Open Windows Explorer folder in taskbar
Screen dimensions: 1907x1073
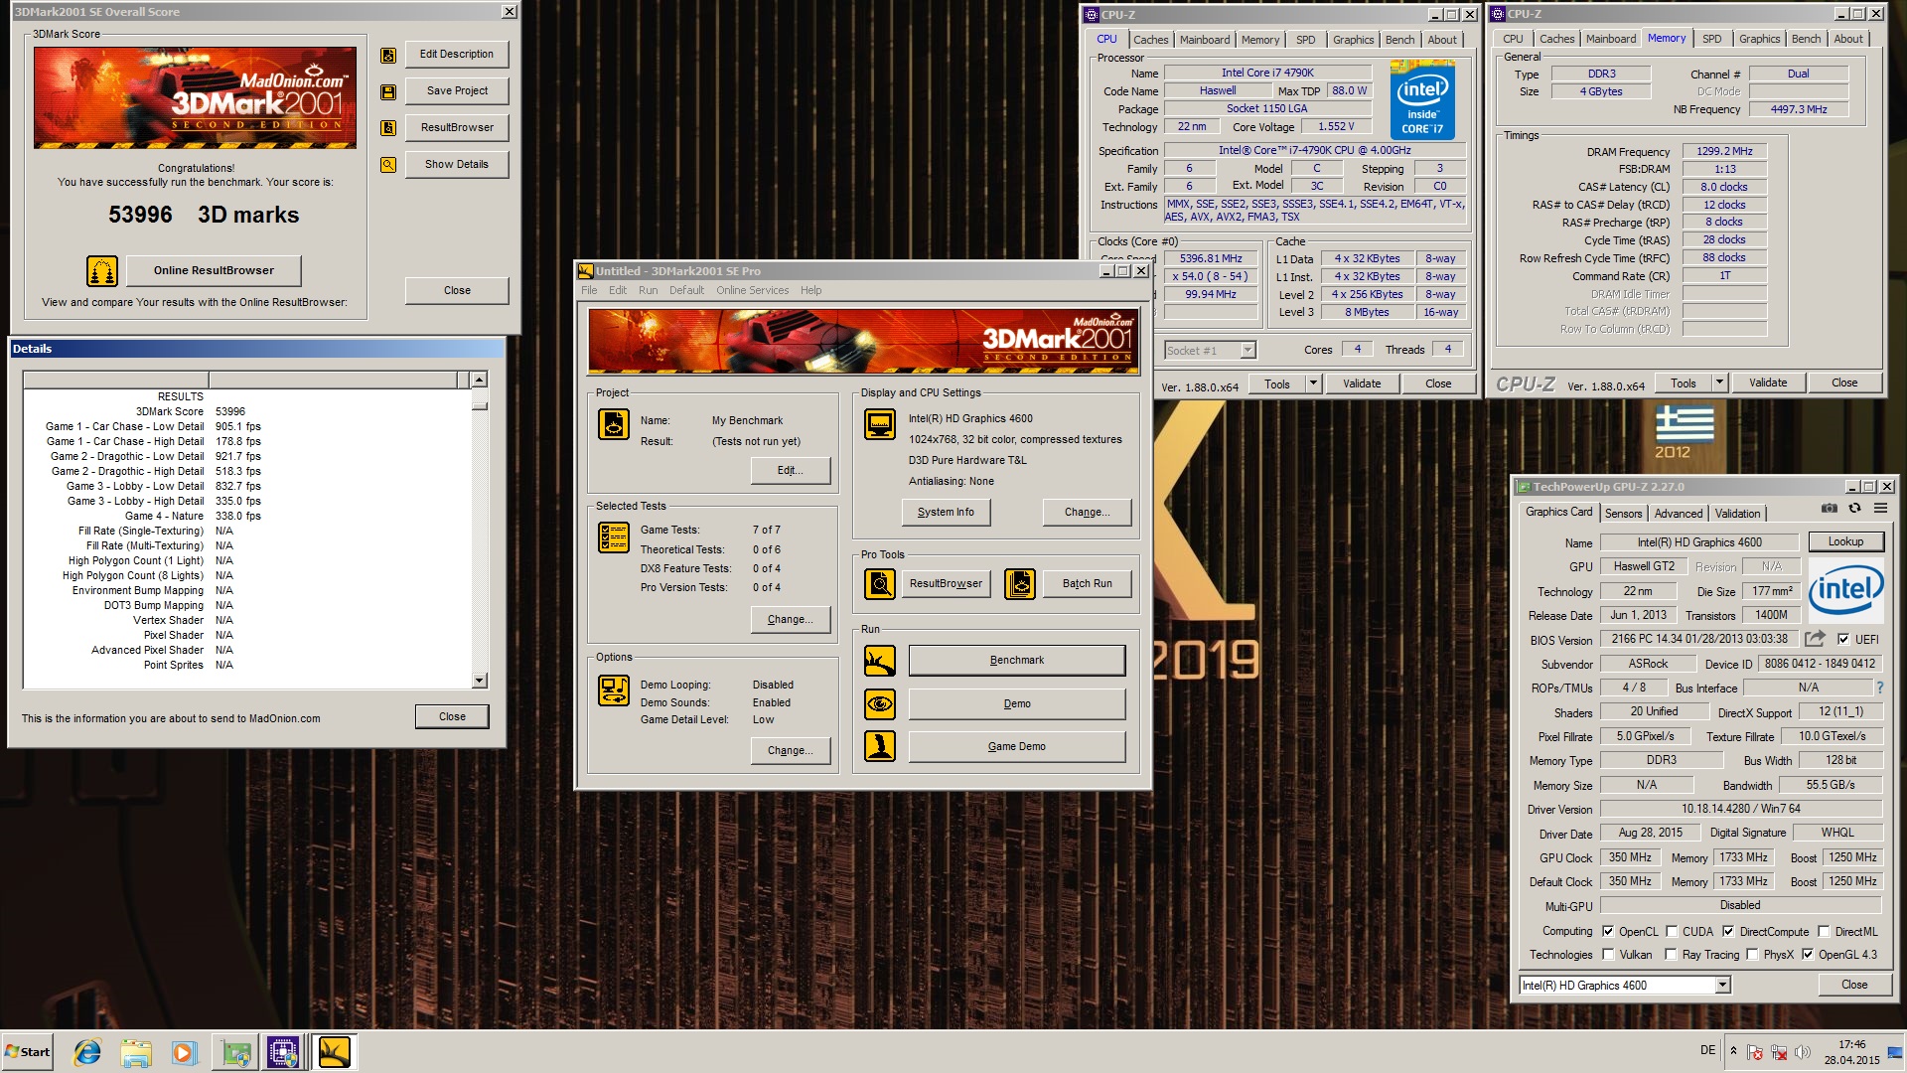[136, 1052]
